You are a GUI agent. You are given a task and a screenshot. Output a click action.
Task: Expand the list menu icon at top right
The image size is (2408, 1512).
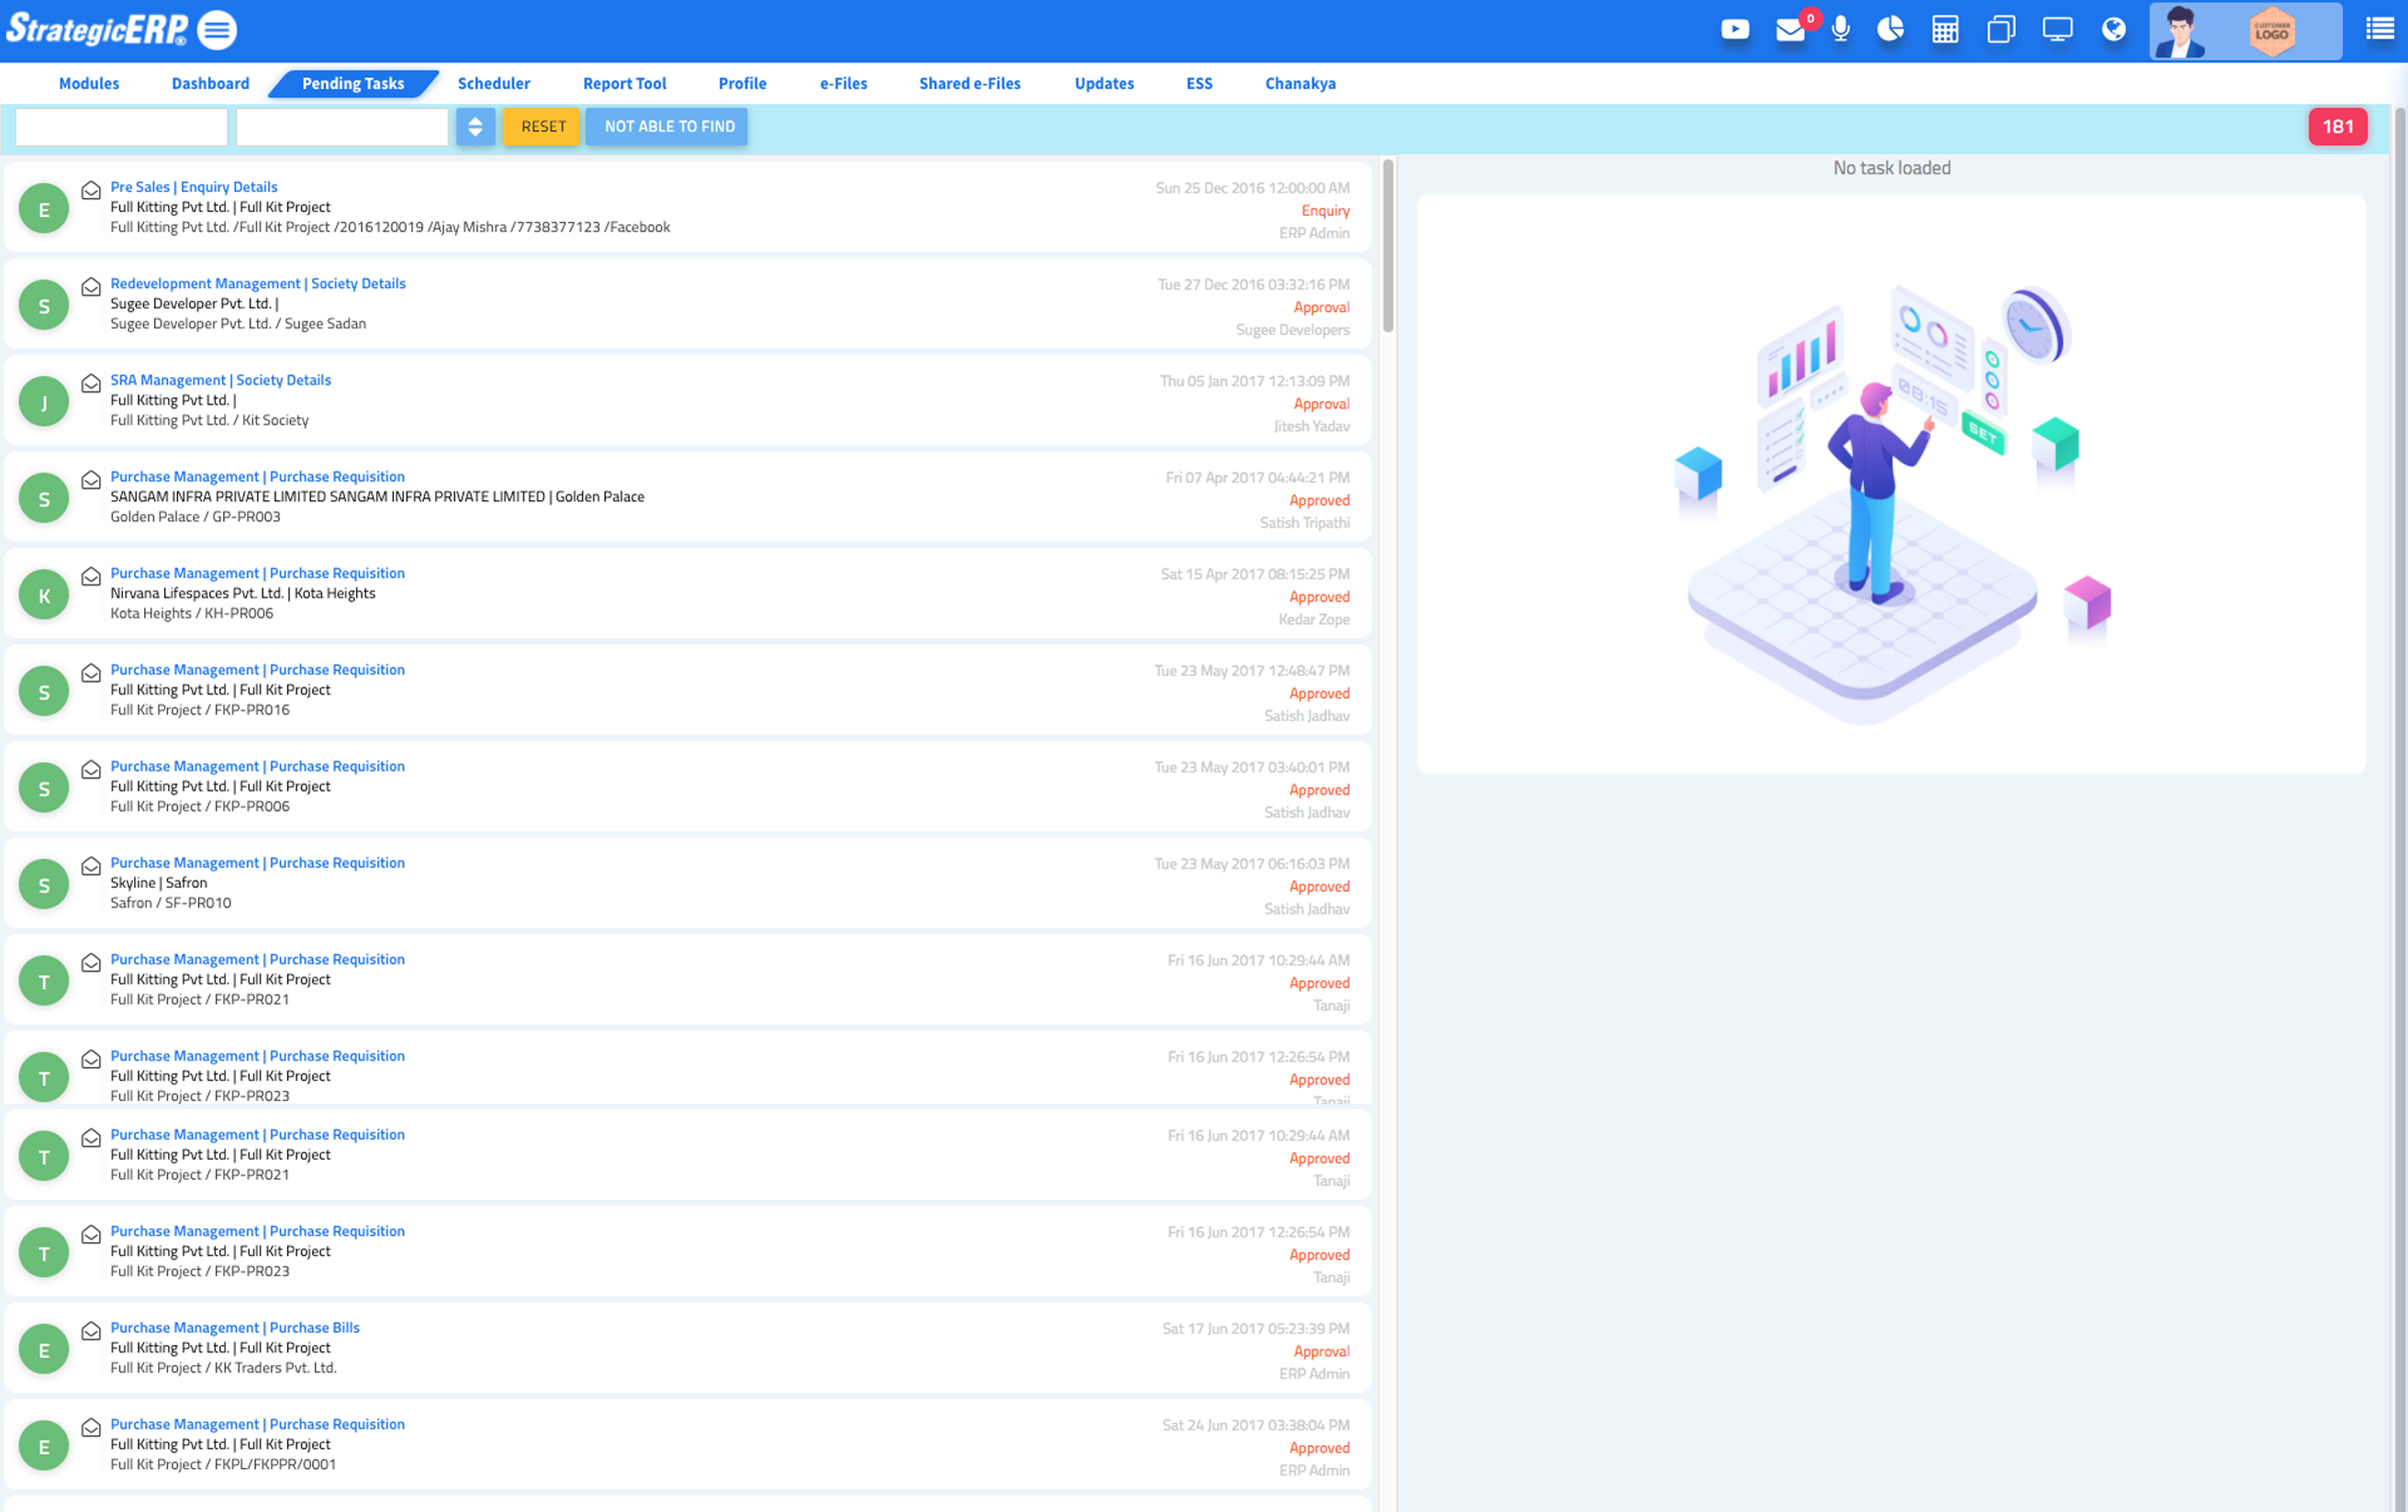[x=2380, y=30]
